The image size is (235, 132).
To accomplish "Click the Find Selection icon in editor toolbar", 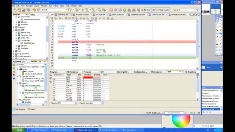I will point(66,18).
